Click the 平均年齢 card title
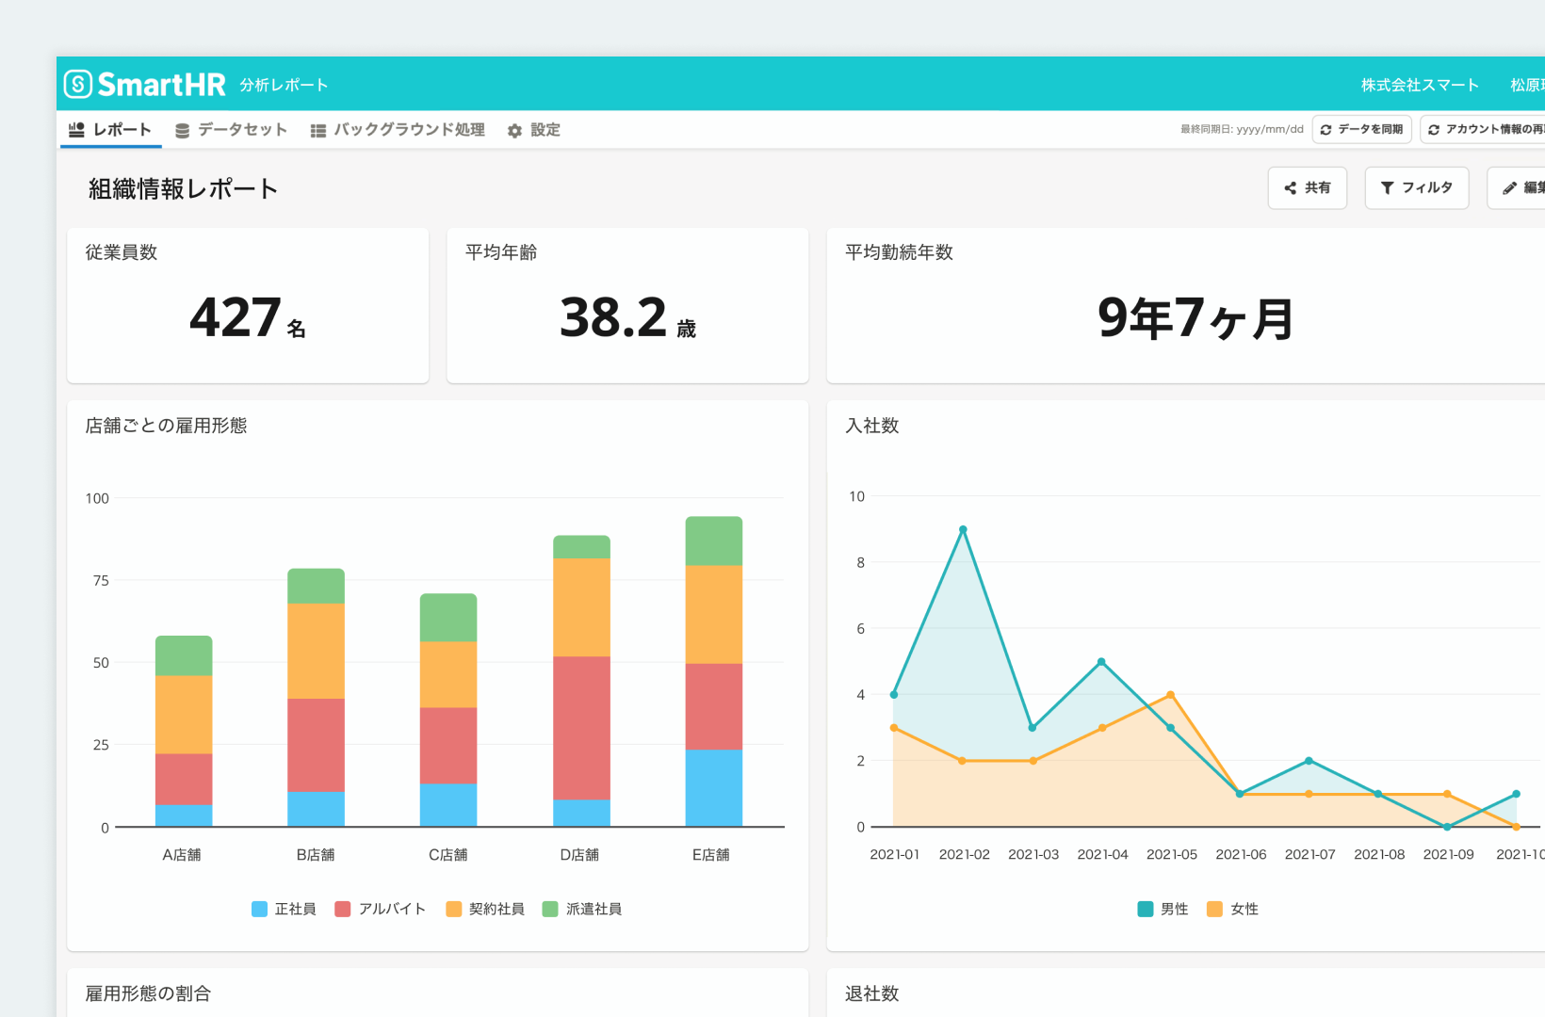Viewport: 1545px width, 1017px height. click(501, 252)
